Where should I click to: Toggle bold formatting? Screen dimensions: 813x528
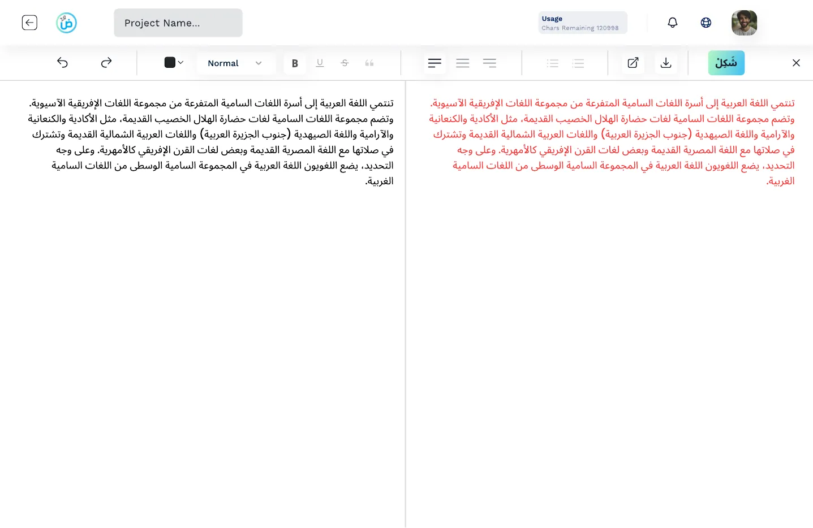(295, 63)
